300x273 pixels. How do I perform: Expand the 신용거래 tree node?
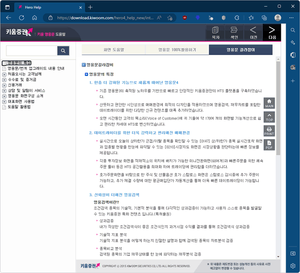pyautogui.click(x=4, y=85)
